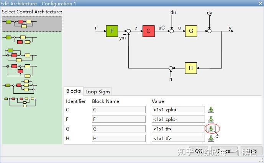The image size is (264, 163).
Task: Select the fourth control architecture thumbnail
Action: point(20,71)
